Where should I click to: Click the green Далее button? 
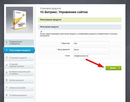pos(113,68)
